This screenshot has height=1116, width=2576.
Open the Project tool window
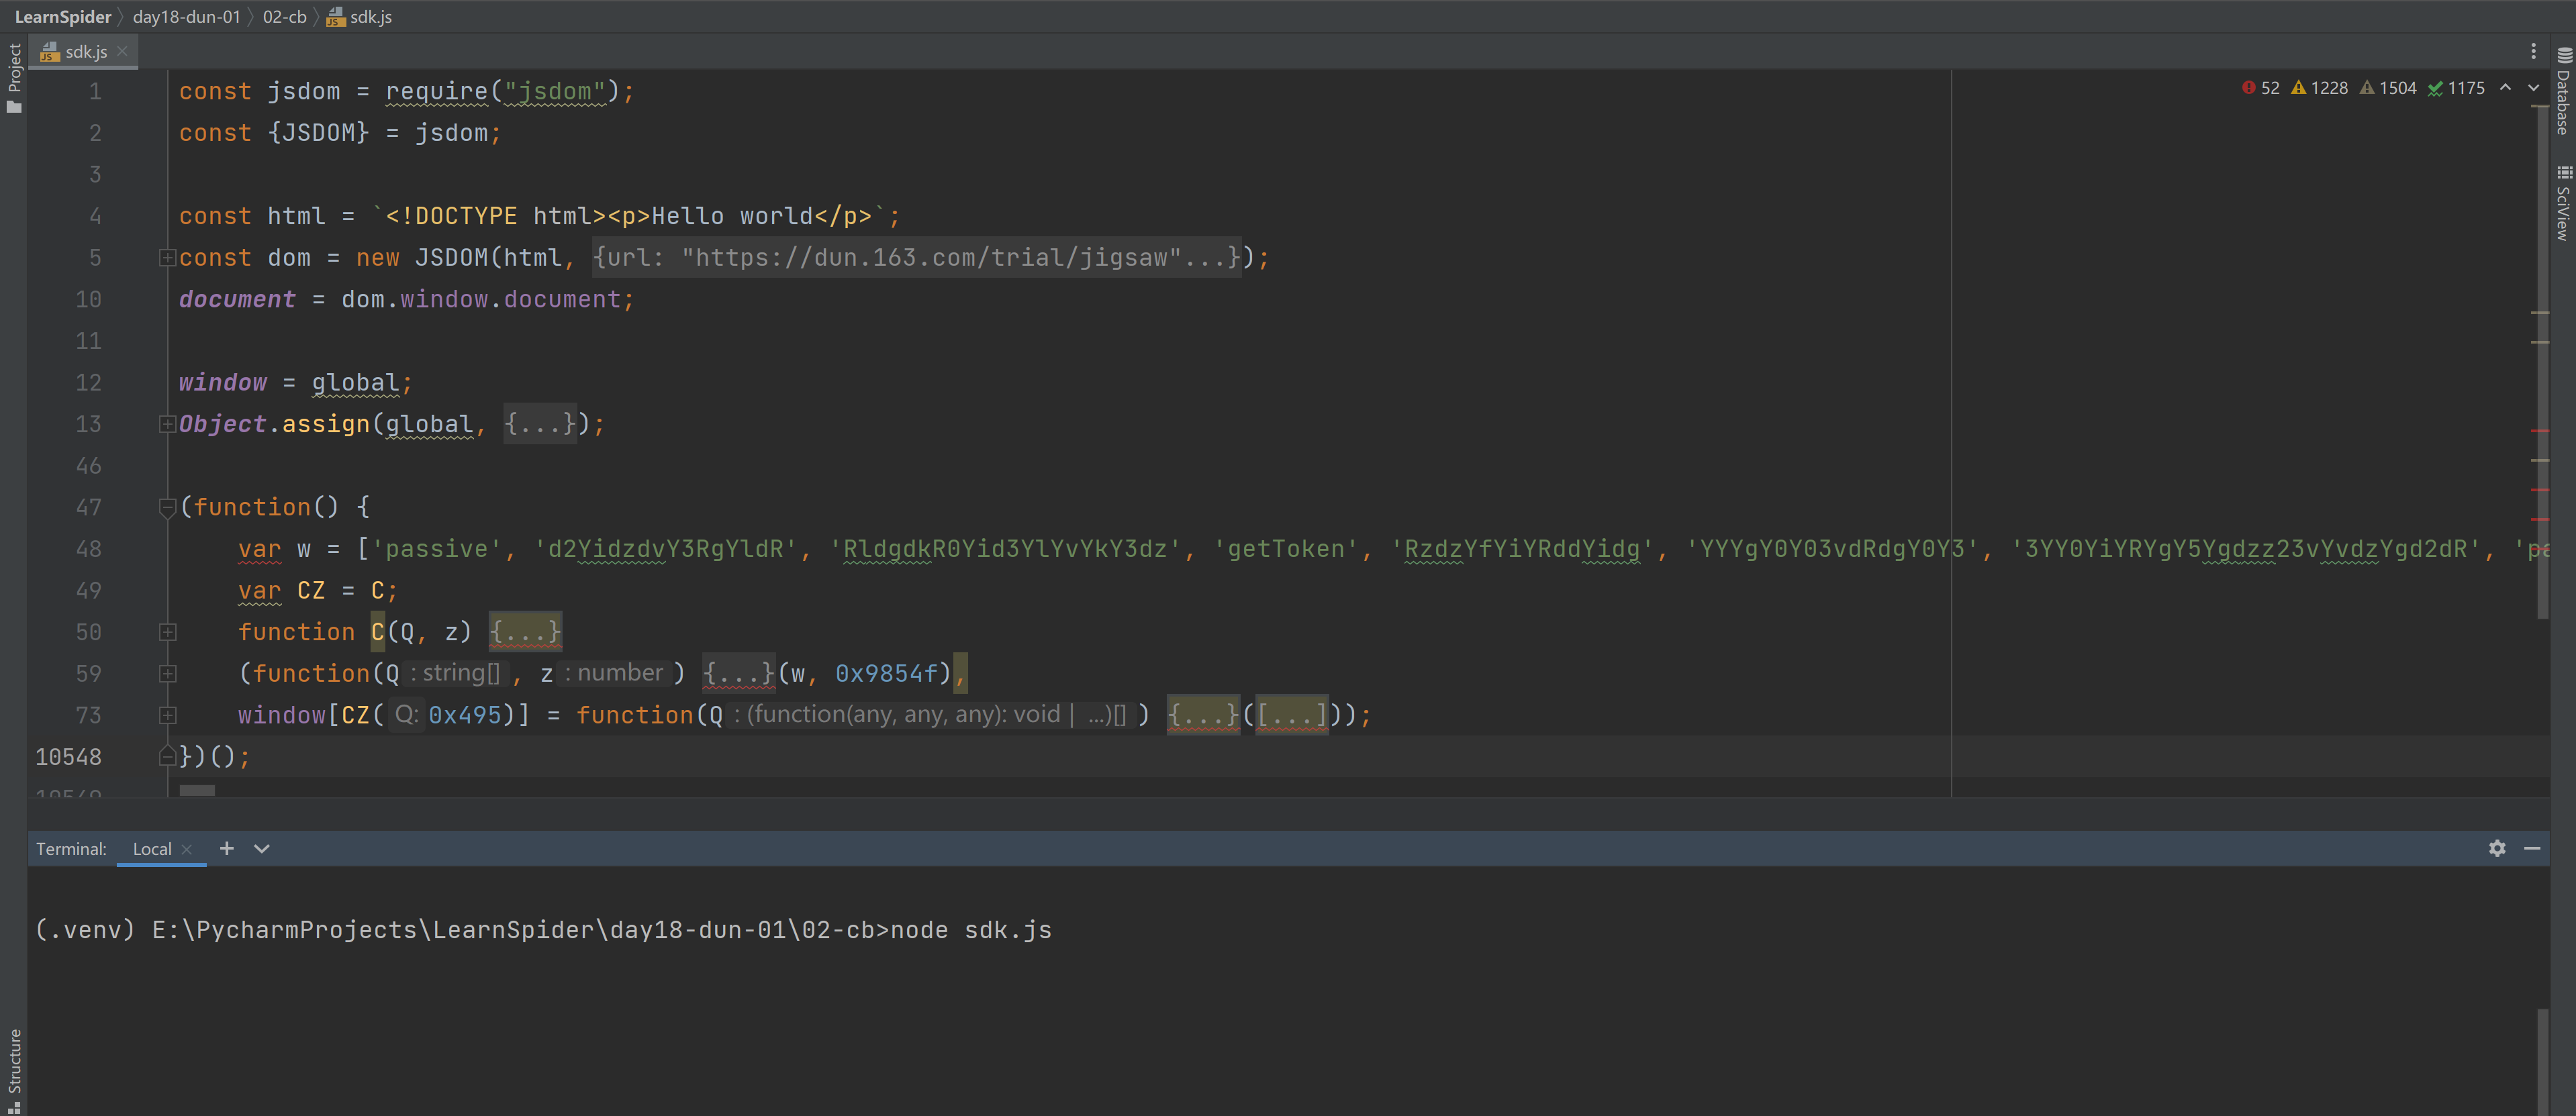click(x=13, y=78)
